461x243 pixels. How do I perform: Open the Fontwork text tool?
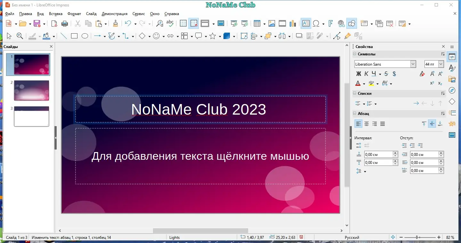click(330, 23)
